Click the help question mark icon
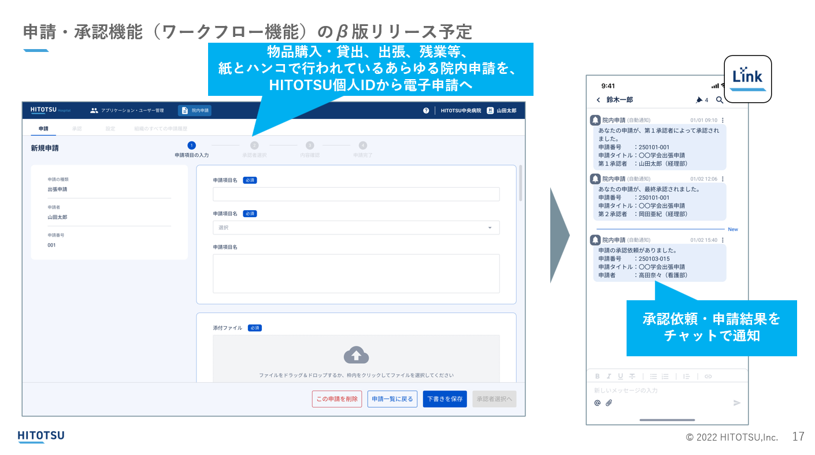The width and height of the screenshot is (815, 455). 426,110
